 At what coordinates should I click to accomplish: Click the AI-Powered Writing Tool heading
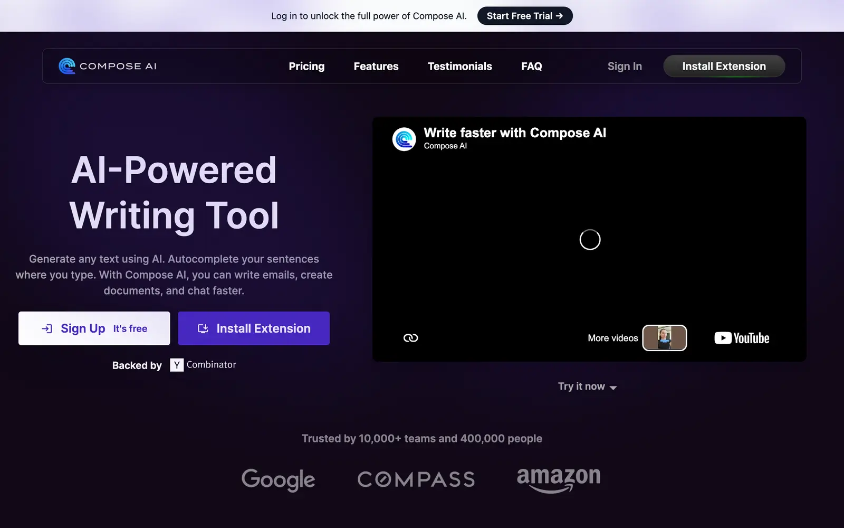[174, 193]
